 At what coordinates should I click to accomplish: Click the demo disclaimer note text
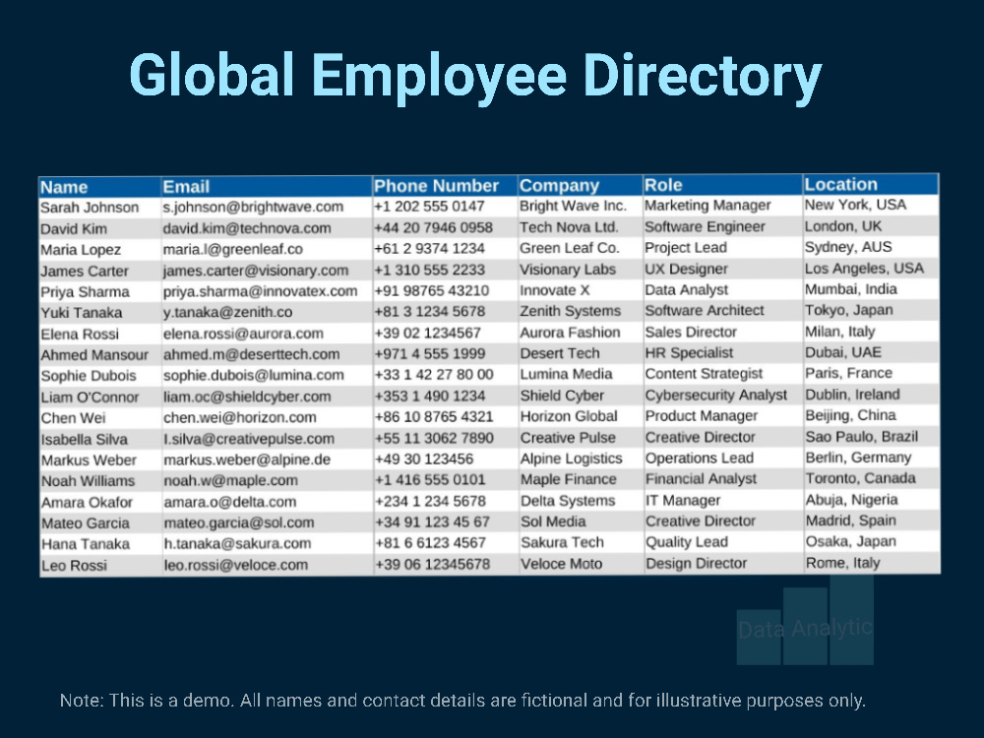(x=462, y=701)
